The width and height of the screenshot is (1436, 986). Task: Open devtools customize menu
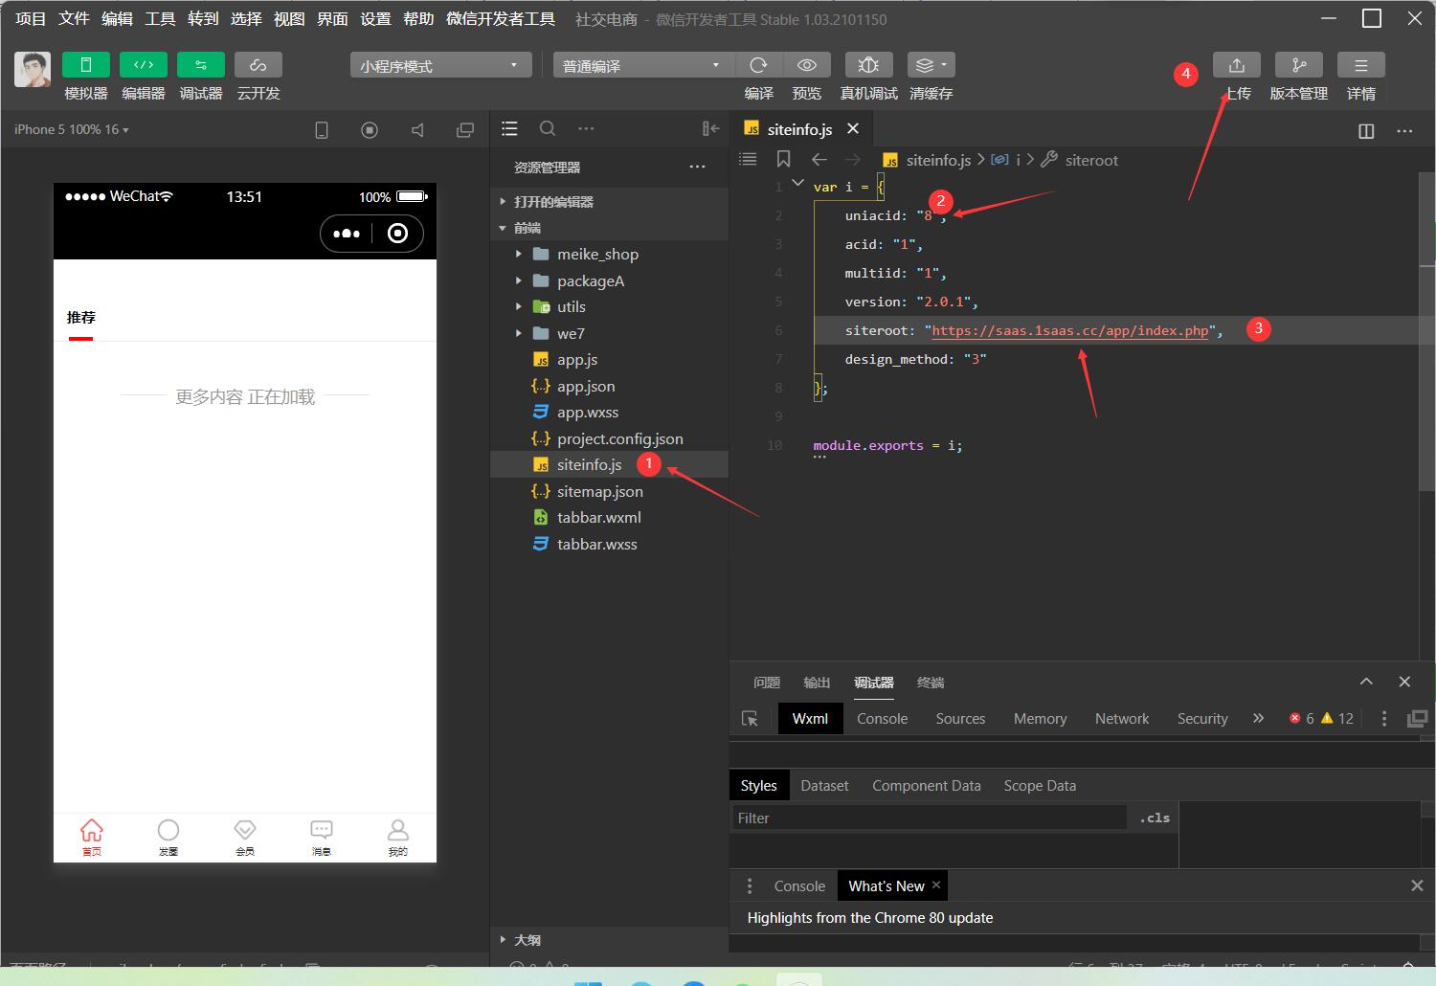pyautogui.click(x=1383, y=719)
